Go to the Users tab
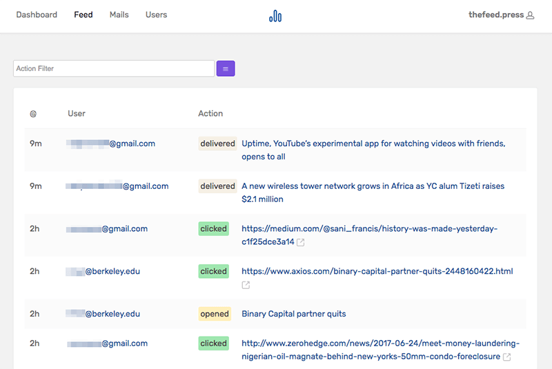The height and width of the screenshot is (369, 552). [x=156, y=14]
